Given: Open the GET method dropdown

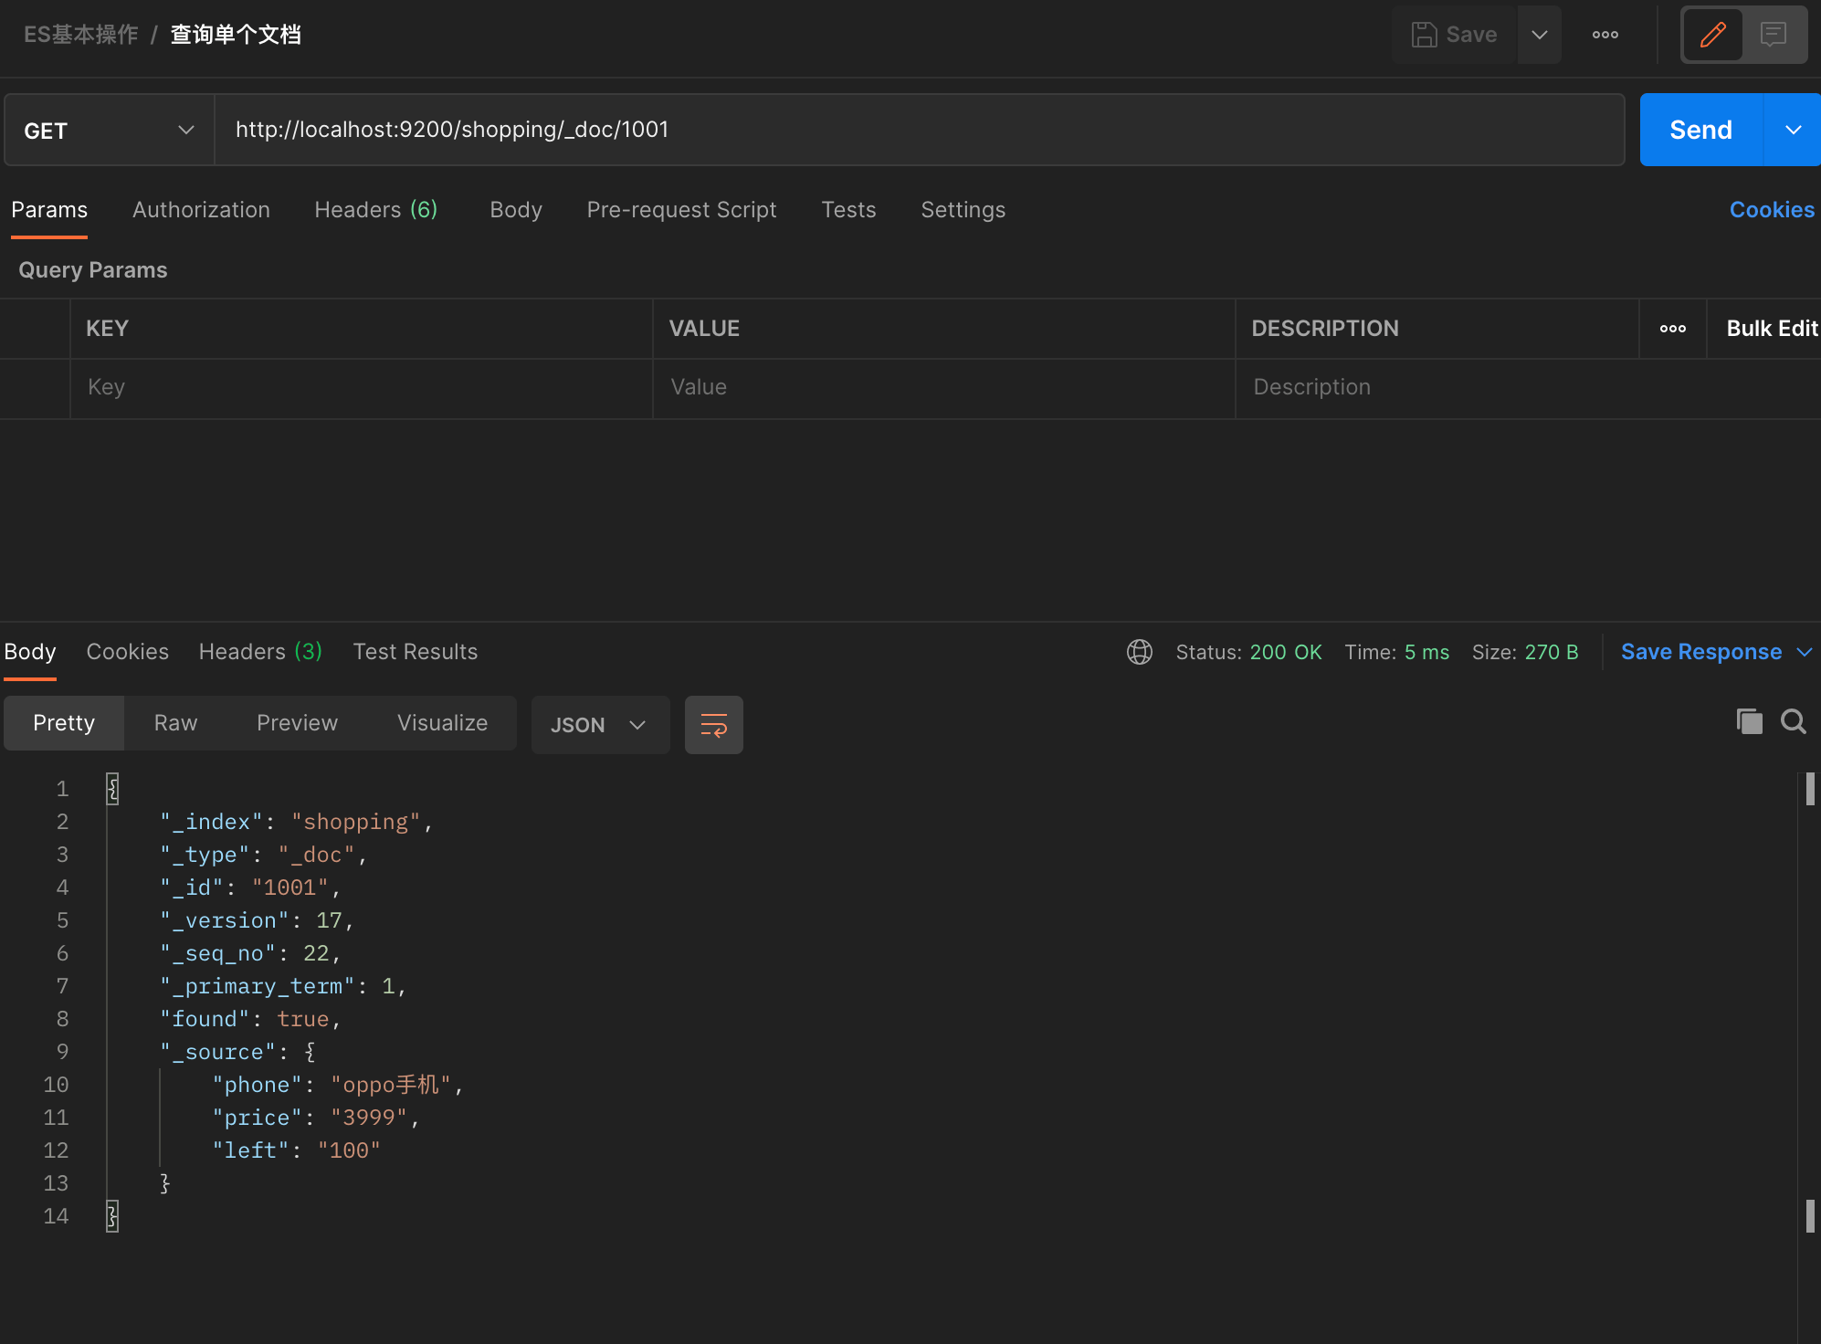Looking at the screenshot, I should click(x=110, y=131).
